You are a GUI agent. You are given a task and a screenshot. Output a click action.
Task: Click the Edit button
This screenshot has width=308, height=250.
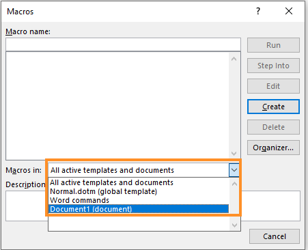pos(273,86)
